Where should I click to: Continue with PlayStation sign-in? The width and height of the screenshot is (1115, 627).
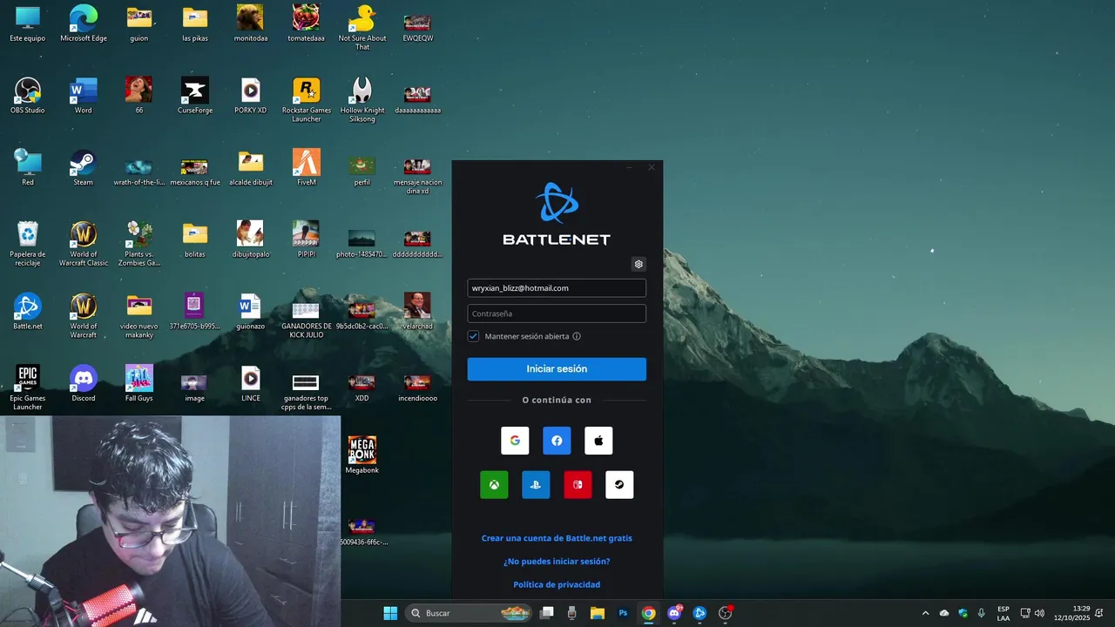(x=536, y=485)
